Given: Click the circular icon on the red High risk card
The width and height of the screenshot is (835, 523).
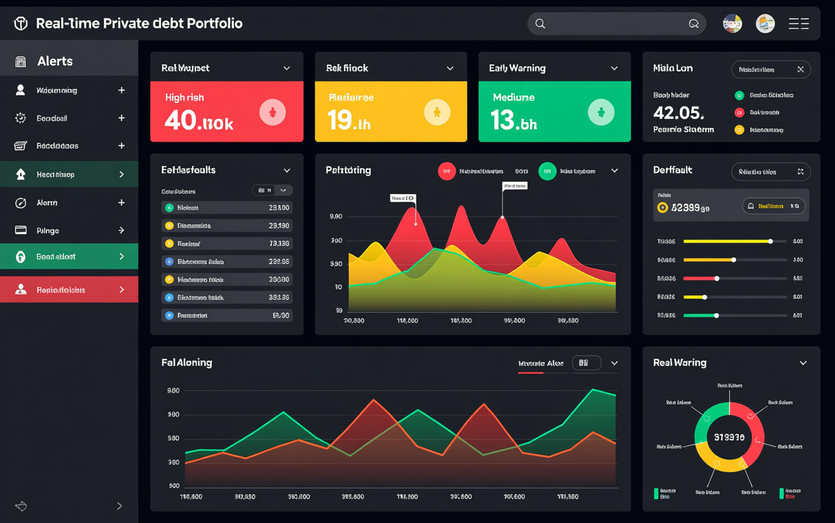Looking at the screenshot, I should click(x=272, y=113).
